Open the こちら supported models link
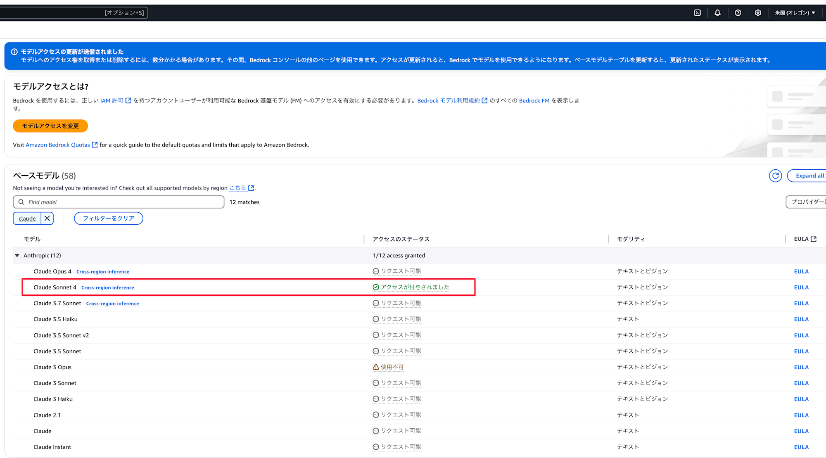This screenshot has width=826, height=458. tap(242, 188)
